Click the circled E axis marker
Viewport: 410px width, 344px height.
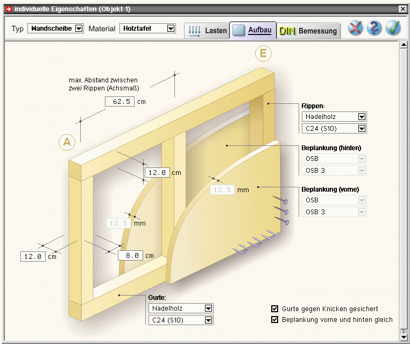point(263,53)
